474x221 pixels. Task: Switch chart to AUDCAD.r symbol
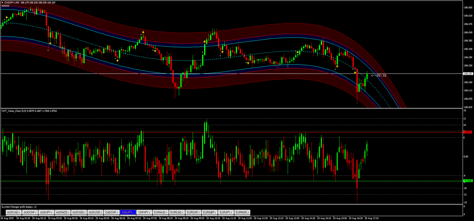click(13, 212)
